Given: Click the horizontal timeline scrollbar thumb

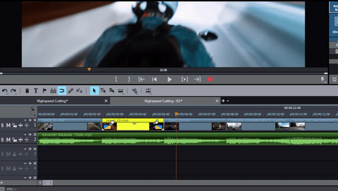Looking at the screenshot, I should point(48,183).
